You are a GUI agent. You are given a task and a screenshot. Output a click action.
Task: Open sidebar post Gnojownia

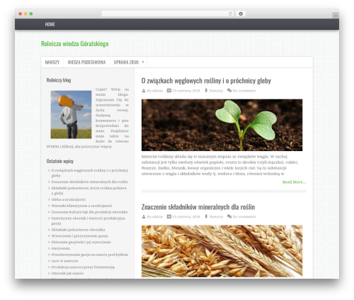(x=60, y=248)
